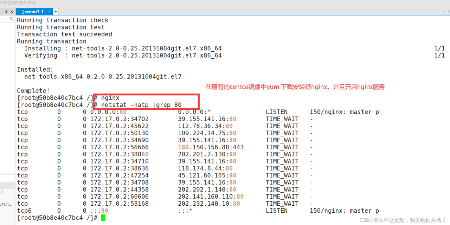Screen dimensions: 450x225
Task: Pin the left session panel
Action: [6, 12]
